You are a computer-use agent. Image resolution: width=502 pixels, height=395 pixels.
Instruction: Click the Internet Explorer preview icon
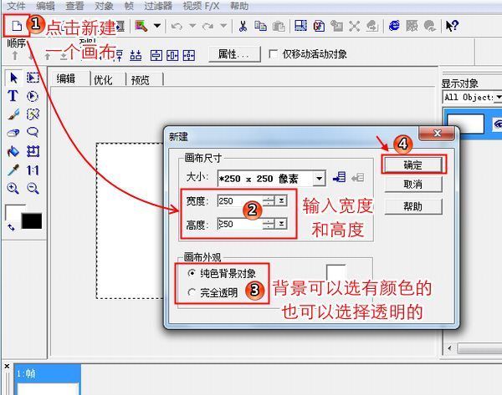(x=394, y=26)
